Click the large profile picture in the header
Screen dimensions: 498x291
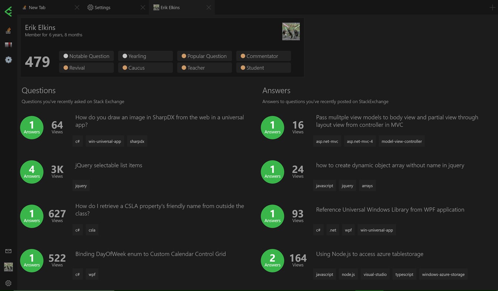(x=291, y=31)
